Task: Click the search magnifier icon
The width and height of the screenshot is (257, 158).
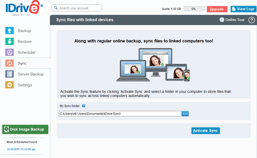Action: pos(56,8)
